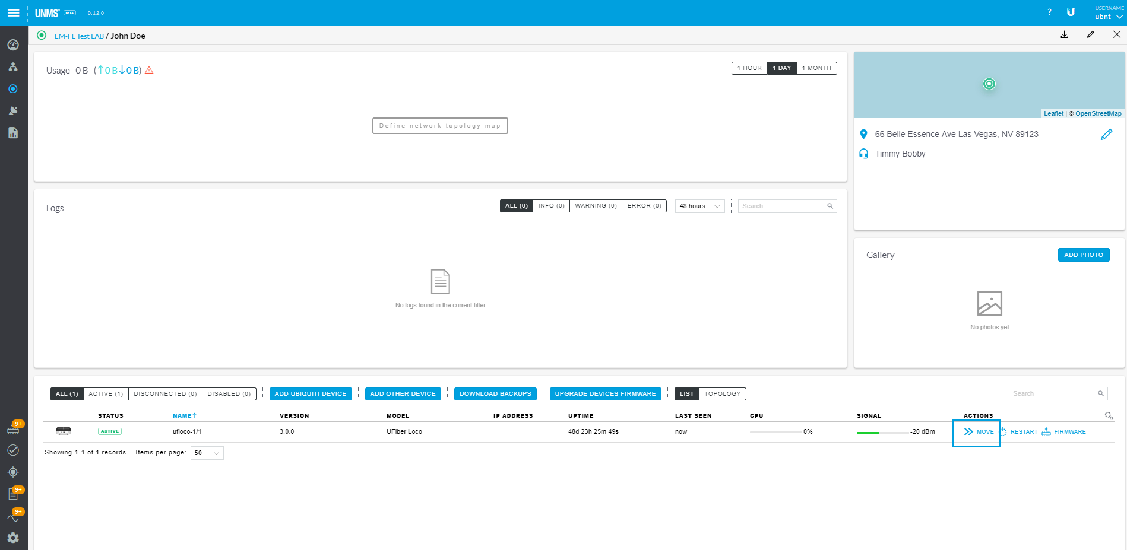The height and width of the screenshot is (550, 1127).
Task: Select the 1 HOUR usage range
Action: 749,68
